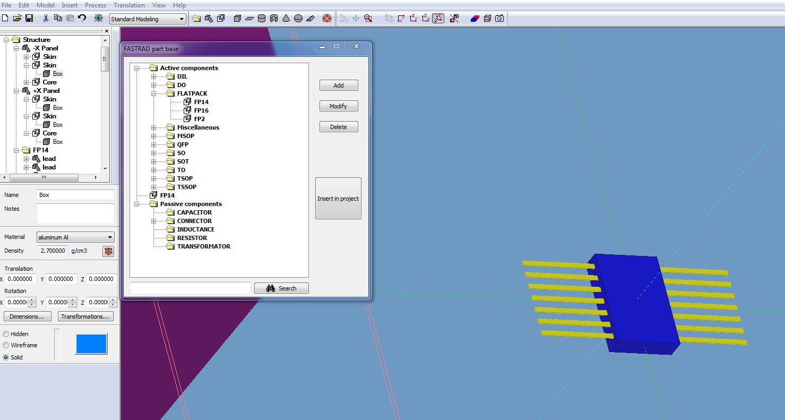Screen dimensions: 785x420
Task: Expand the TSOP components folder
Action: [154, 178]
